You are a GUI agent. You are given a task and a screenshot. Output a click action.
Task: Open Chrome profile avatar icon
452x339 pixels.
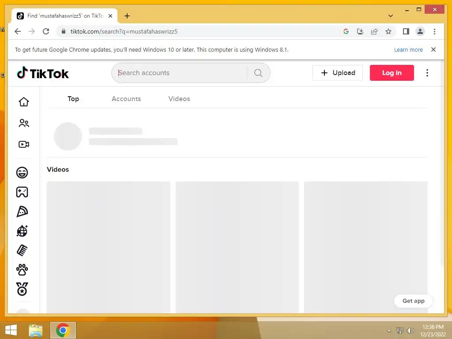[420, 31]
